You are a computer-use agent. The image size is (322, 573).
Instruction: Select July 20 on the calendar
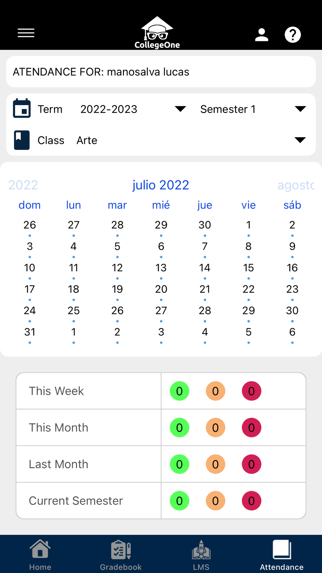click(161, 289)
